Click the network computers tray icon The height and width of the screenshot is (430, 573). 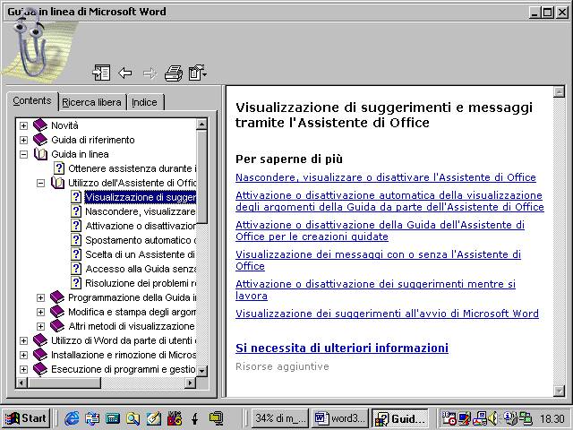click(526, 418)
